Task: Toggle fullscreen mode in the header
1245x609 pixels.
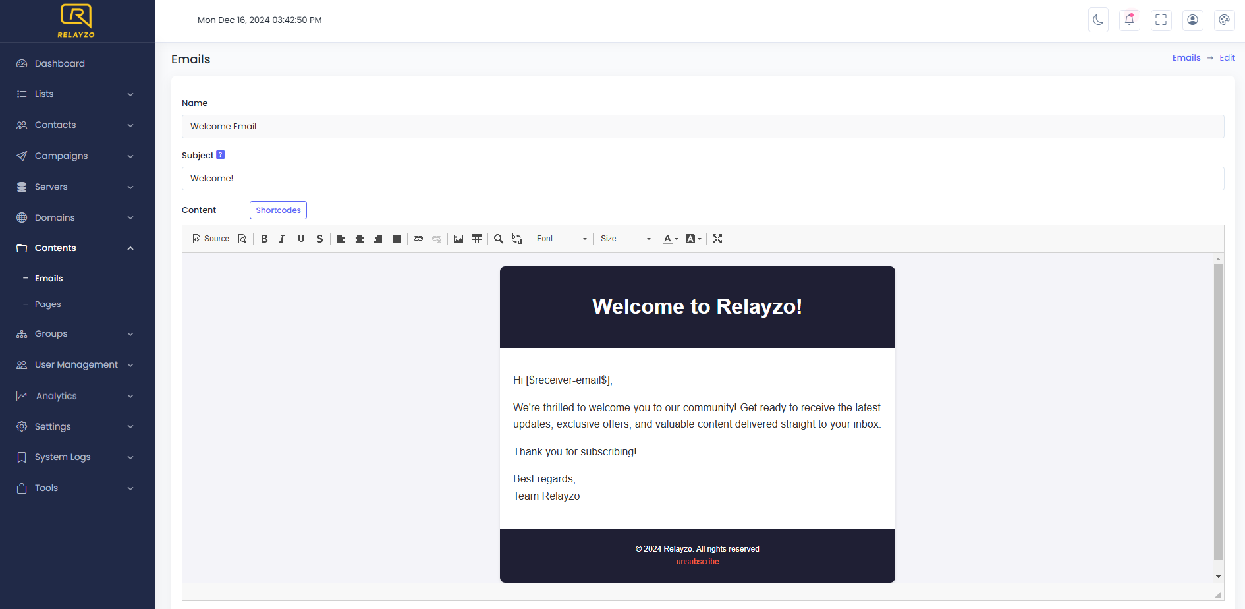Action: [1161, 20]
